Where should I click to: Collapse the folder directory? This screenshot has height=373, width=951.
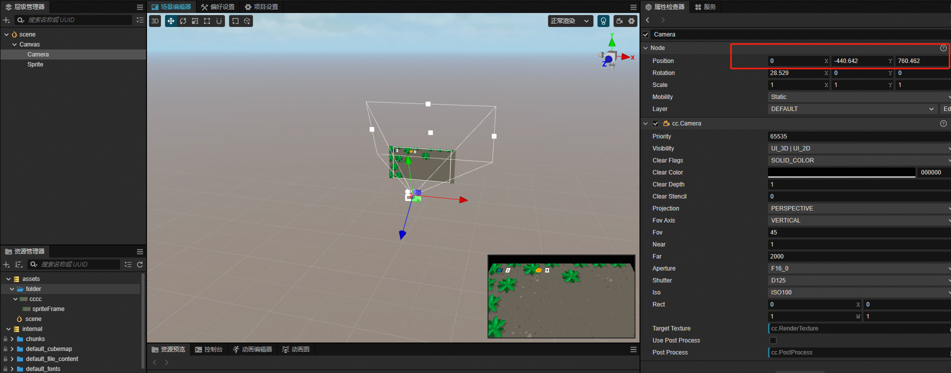coord(12,289)
